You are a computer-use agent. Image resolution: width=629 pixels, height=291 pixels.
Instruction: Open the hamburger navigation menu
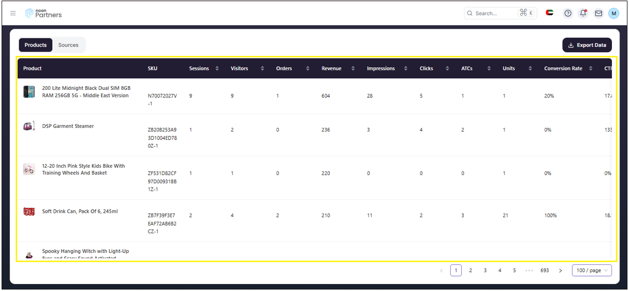point(13,14)
